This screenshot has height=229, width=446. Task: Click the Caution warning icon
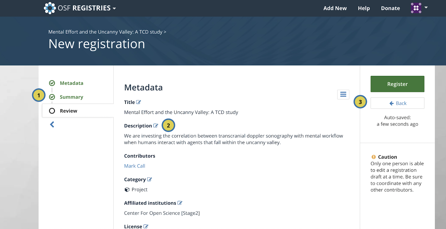click(374, 157)
